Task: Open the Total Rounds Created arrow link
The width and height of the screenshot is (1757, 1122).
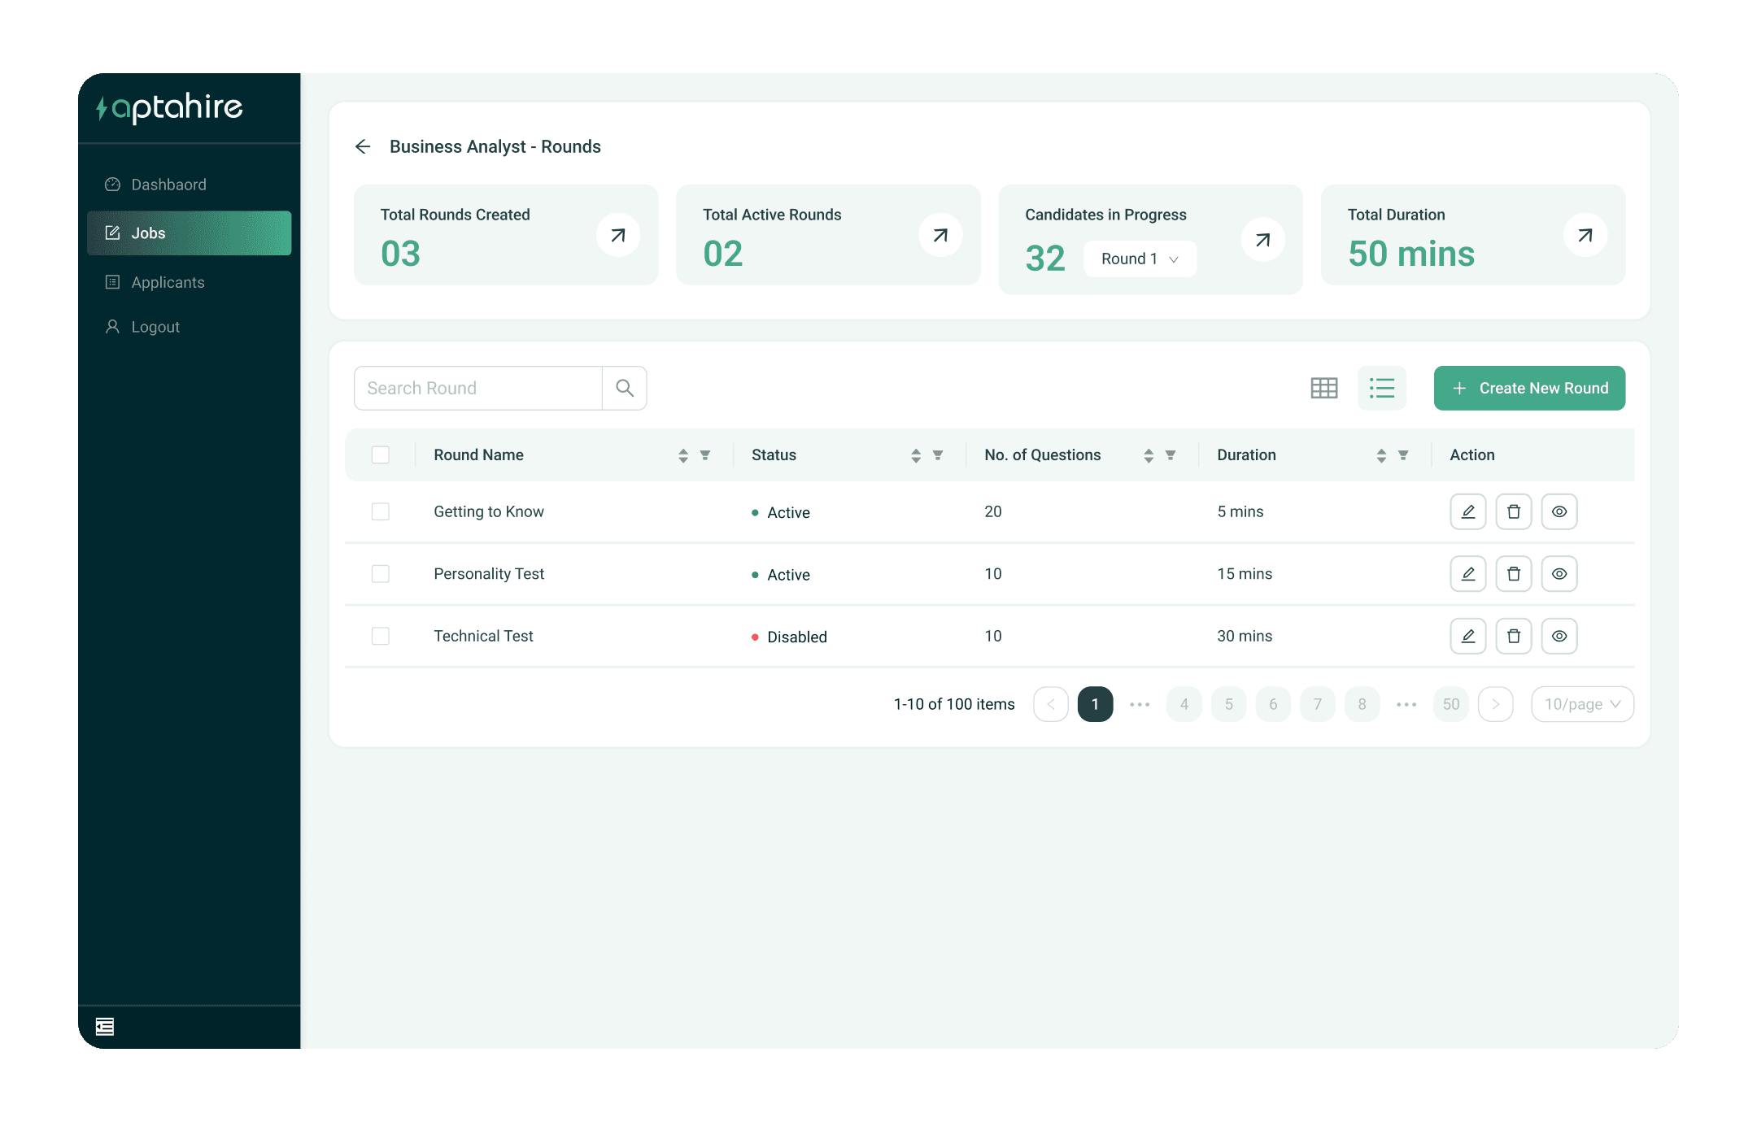Action: coord(617,235)
